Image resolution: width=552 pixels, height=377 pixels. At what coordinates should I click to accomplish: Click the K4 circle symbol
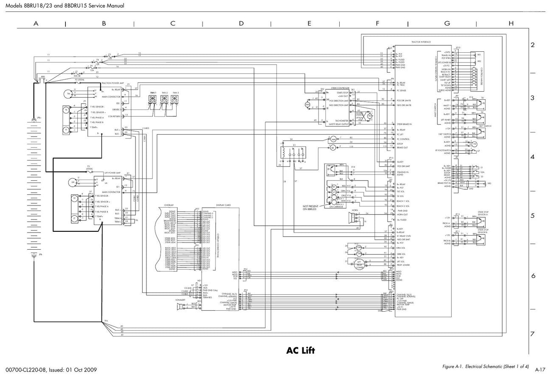[x=475, y=144]
